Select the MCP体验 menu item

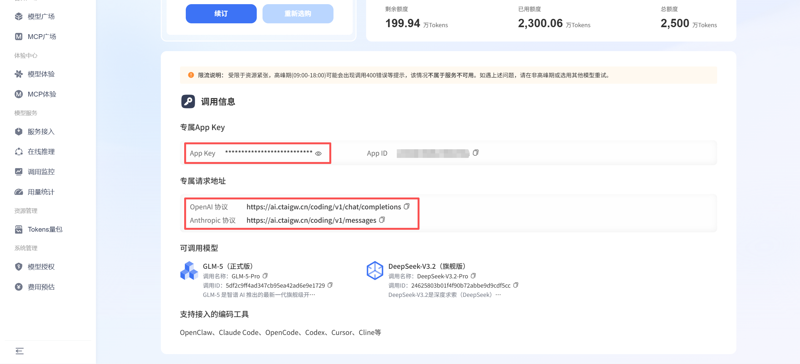click(x=42, y=94)
